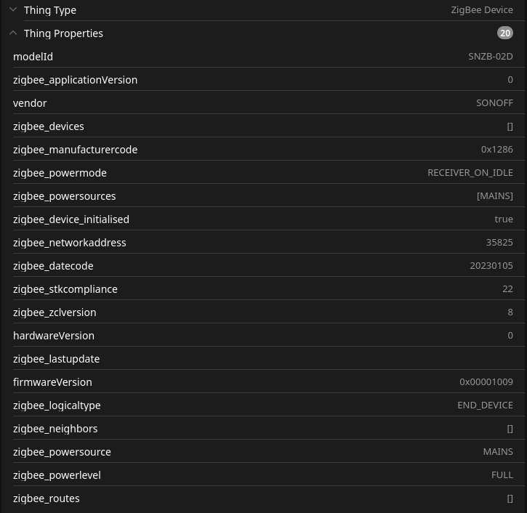Click the zigbee_lastupdate property label
This screenshot has height=513, width=527.
[x=56, y=359]
